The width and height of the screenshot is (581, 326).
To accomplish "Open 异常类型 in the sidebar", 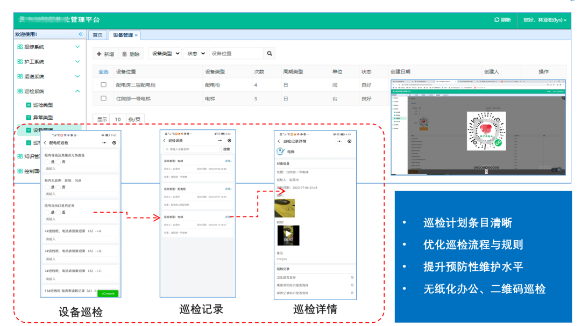I will (x=43, y=117).
